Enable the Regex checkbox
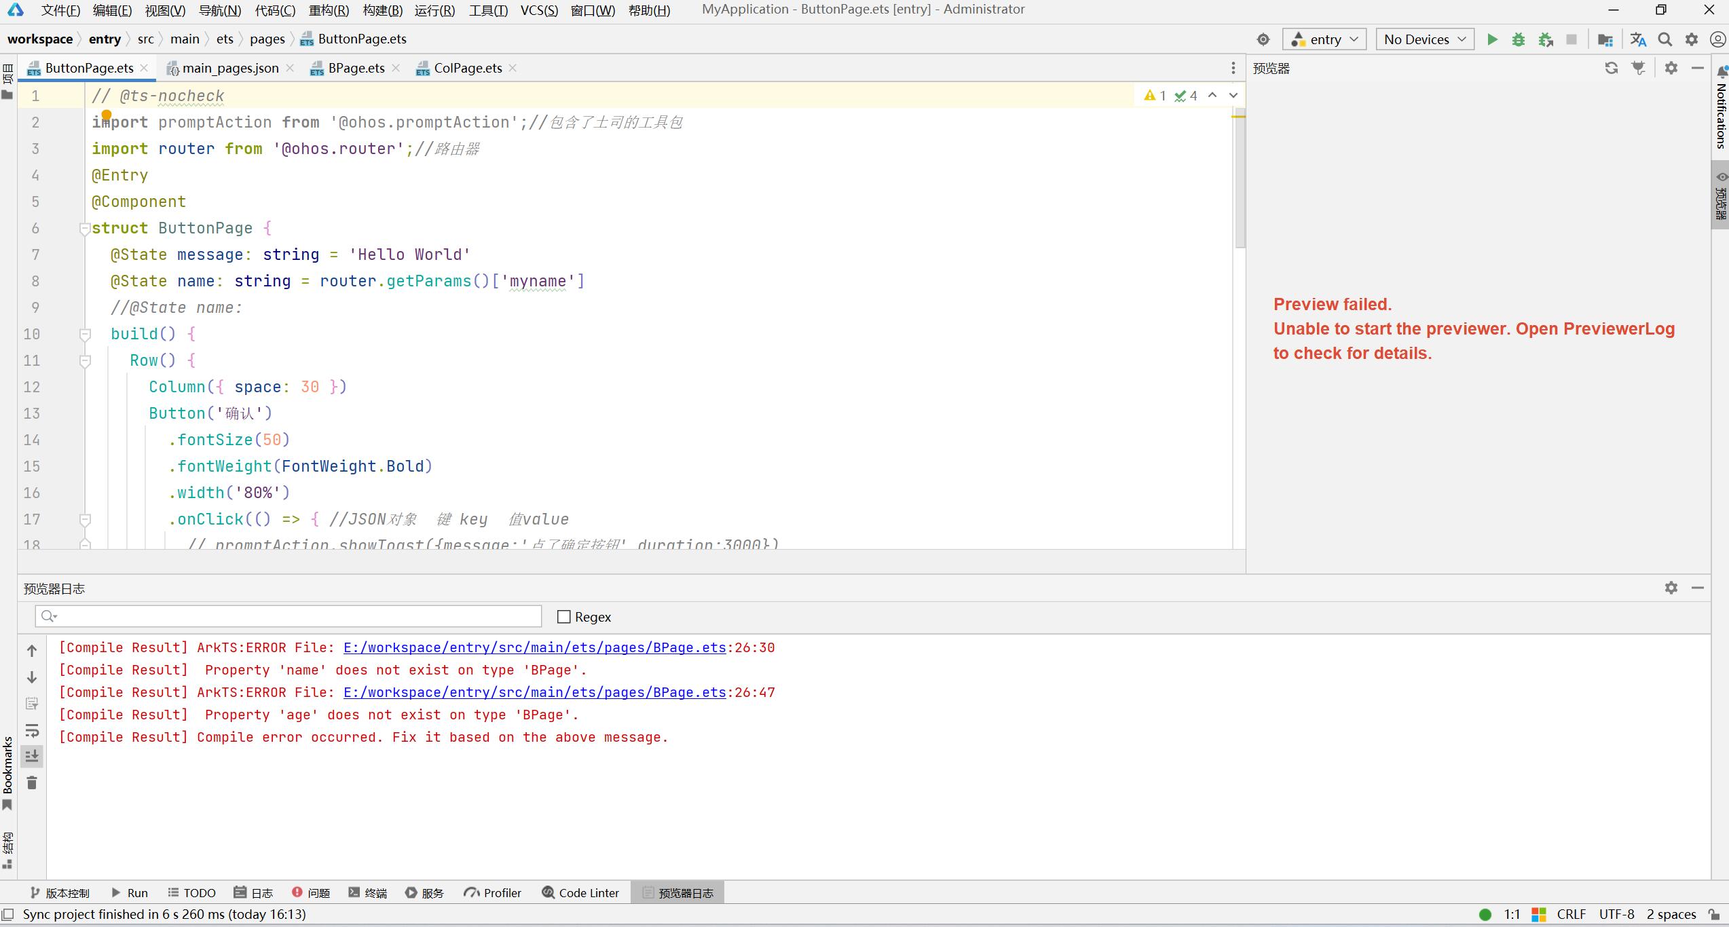This screenshot has height=927, width=1729. 563,617
